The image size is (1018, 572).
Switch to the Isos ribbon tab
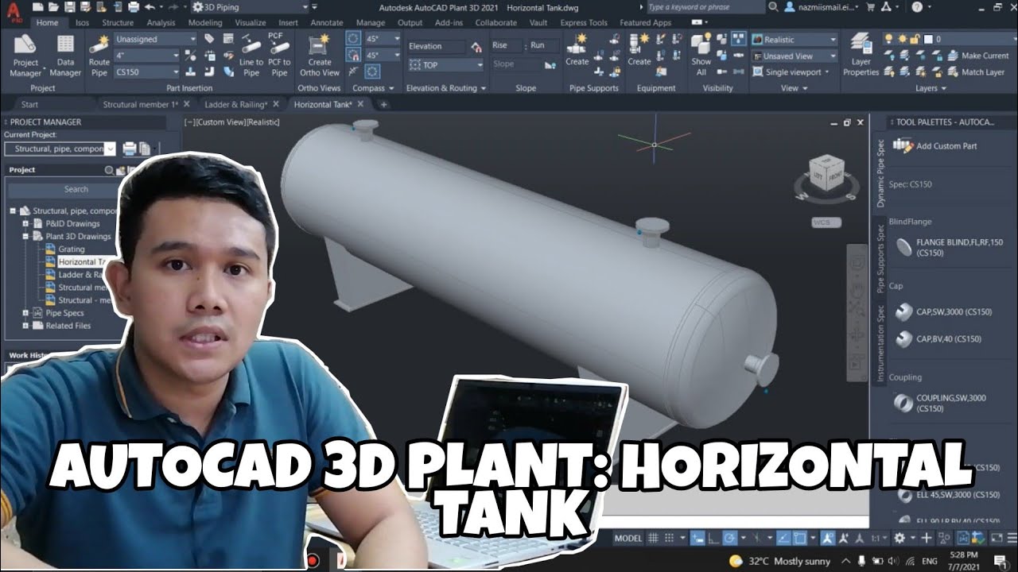click(82, 23)
